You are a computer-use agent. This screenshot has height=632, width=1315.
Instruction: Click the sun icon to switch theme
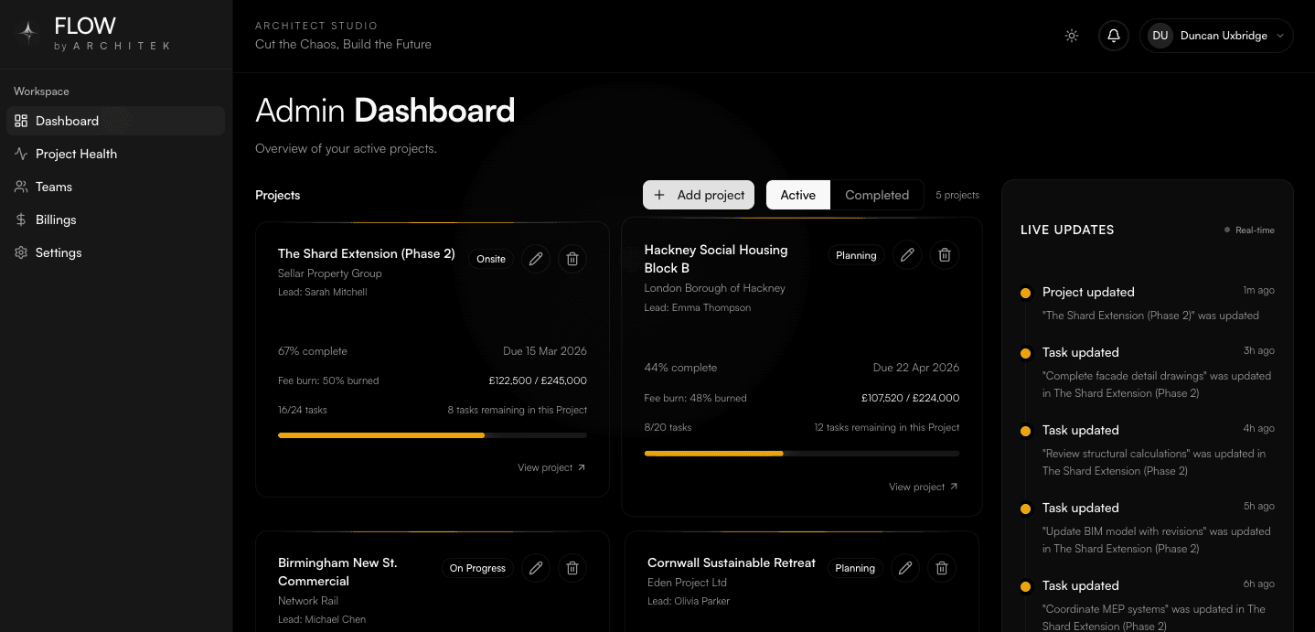[1071, 36]
